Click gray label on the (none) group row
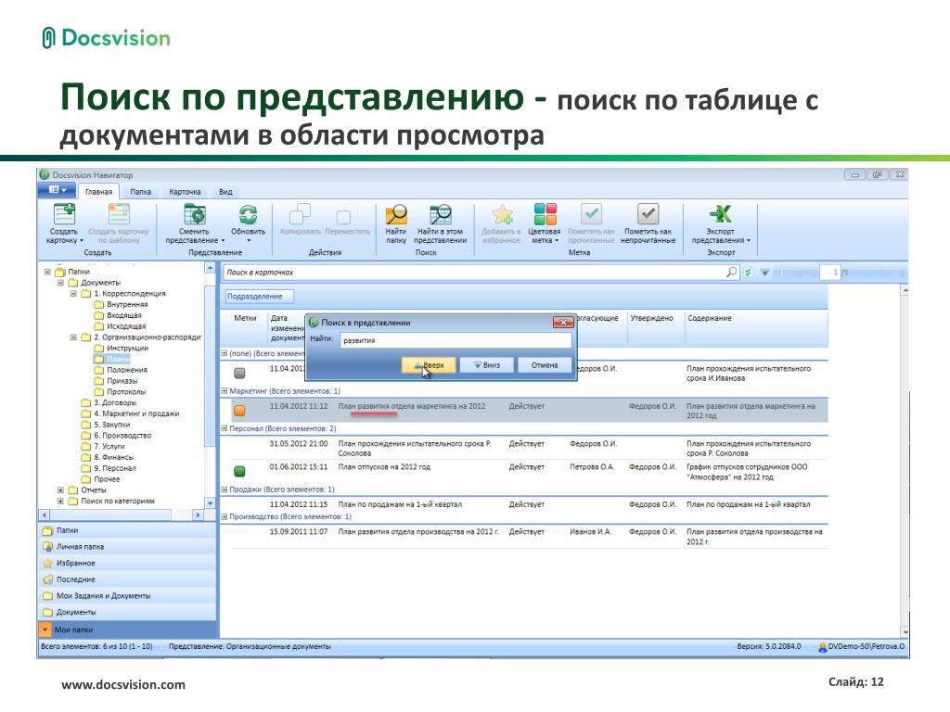The width and height of the screenshot is (950, 712). coord(239,373)
